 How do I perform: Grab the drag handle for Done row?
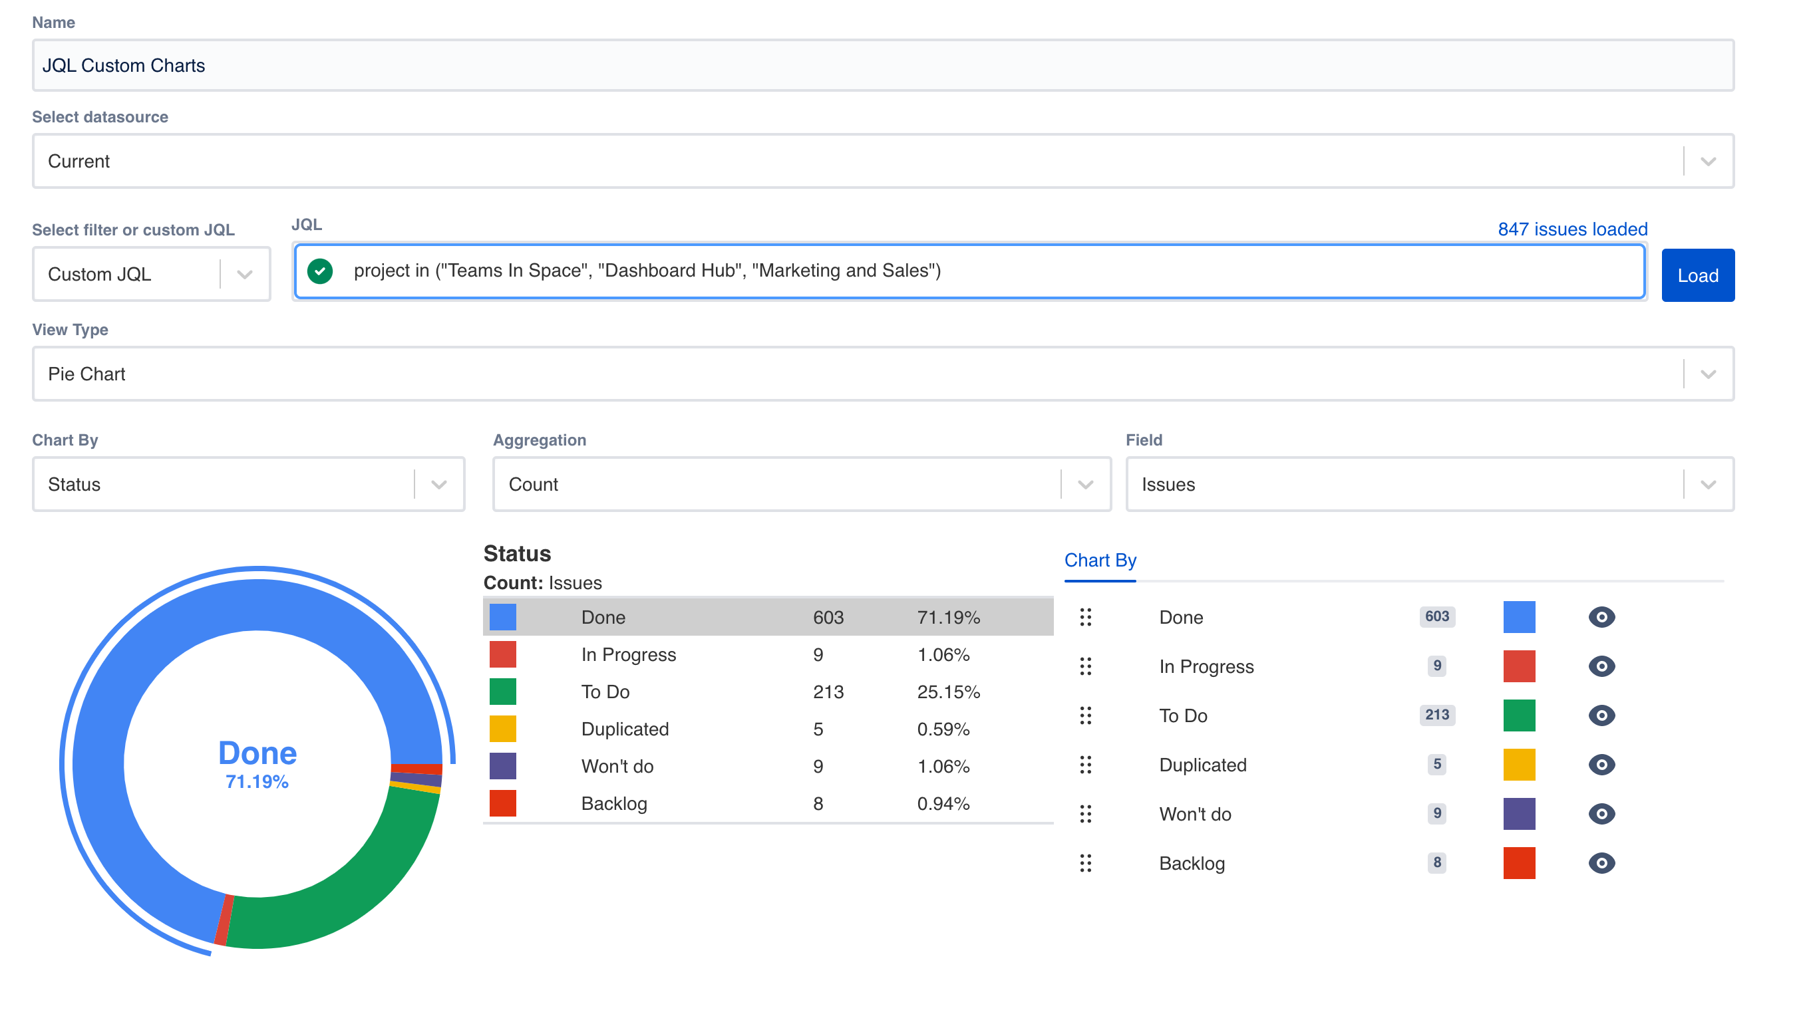[x=1085, y=617]
